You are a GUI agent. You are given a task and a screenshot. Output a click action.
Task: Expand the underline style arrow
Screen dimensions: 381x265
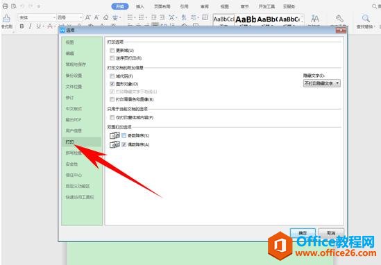click(x=43, y=26)
